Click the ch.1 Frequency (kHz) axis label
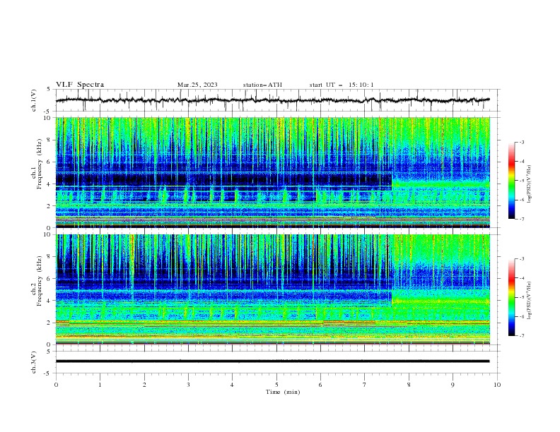 [37, 164]
